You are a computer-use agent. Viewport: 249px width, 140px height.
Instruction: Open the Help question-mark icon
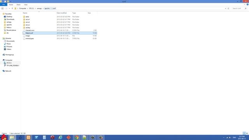click(247, 4)
